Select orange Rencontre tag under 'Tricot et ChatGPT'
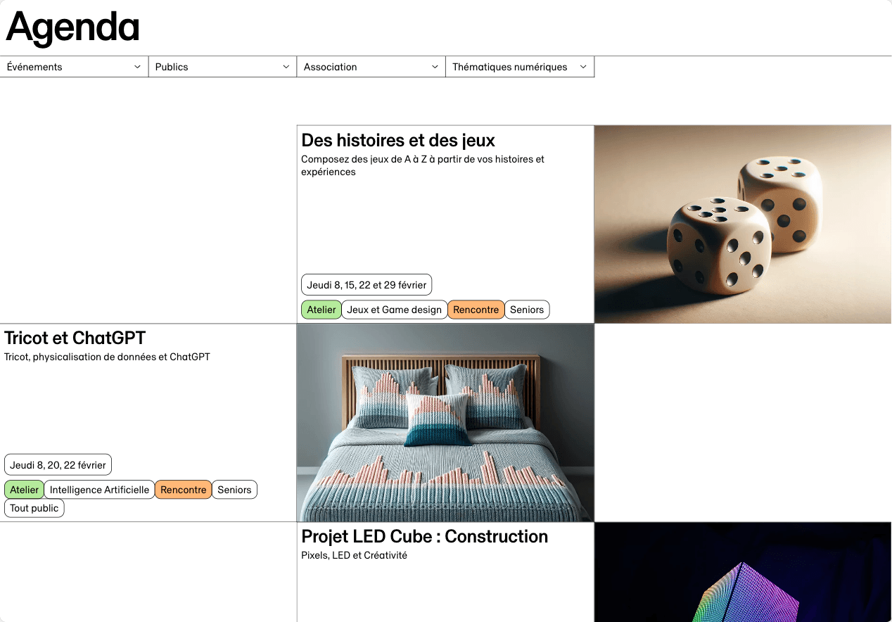 click(x=184, y=490)
